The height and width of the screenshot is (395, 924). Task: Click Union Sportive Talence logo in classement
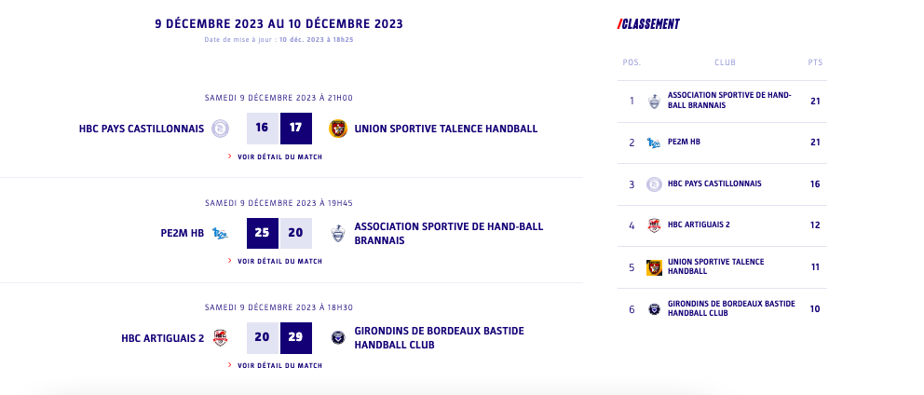(x=654, y=267)
